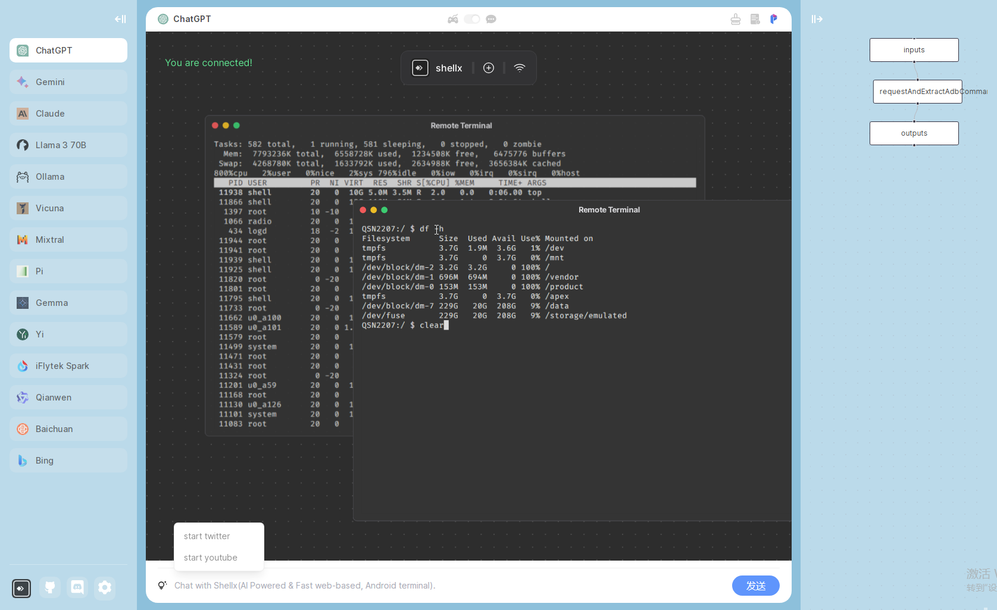The width and height of the screenshot is (997, 610).
Task: Toggle the switch between gamepad and chat icons
Action: [x=472, y=19]
